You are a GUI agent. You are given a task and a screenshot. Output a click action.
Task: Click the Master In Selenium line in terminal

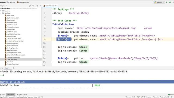(12, 82)
